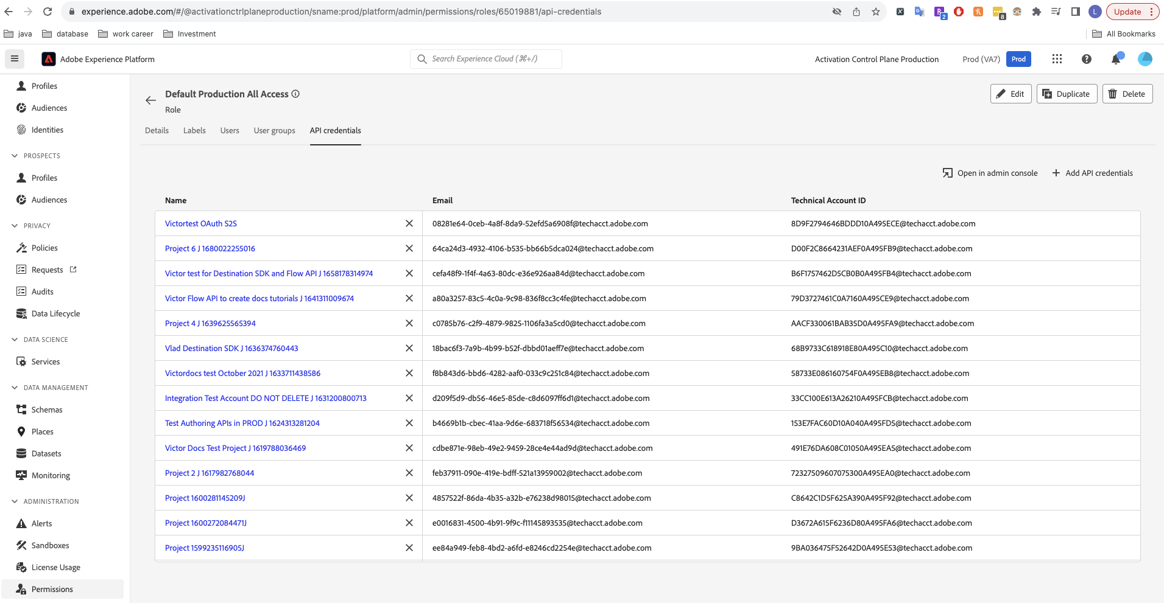Click the Chrome Update button
Viewport: 1164px width, 603px height.
tap(1132, 12)
